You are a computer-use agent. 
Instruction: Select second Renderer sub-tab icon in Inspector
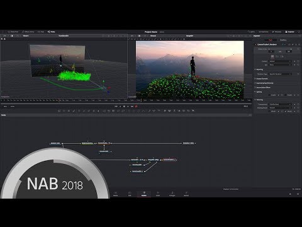point(277,56)
